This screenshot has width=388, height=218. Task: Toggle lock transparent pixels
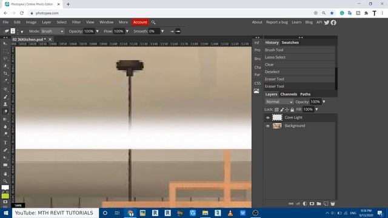[276, 110]
